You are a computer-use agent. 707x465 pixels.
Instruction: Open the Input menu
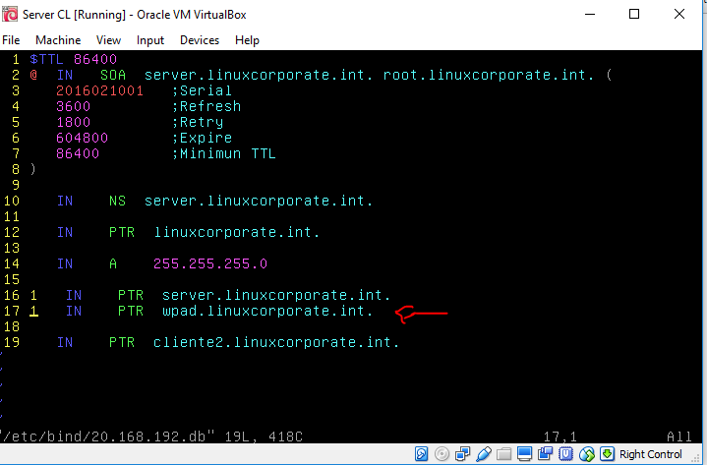(x=150, y=40)
